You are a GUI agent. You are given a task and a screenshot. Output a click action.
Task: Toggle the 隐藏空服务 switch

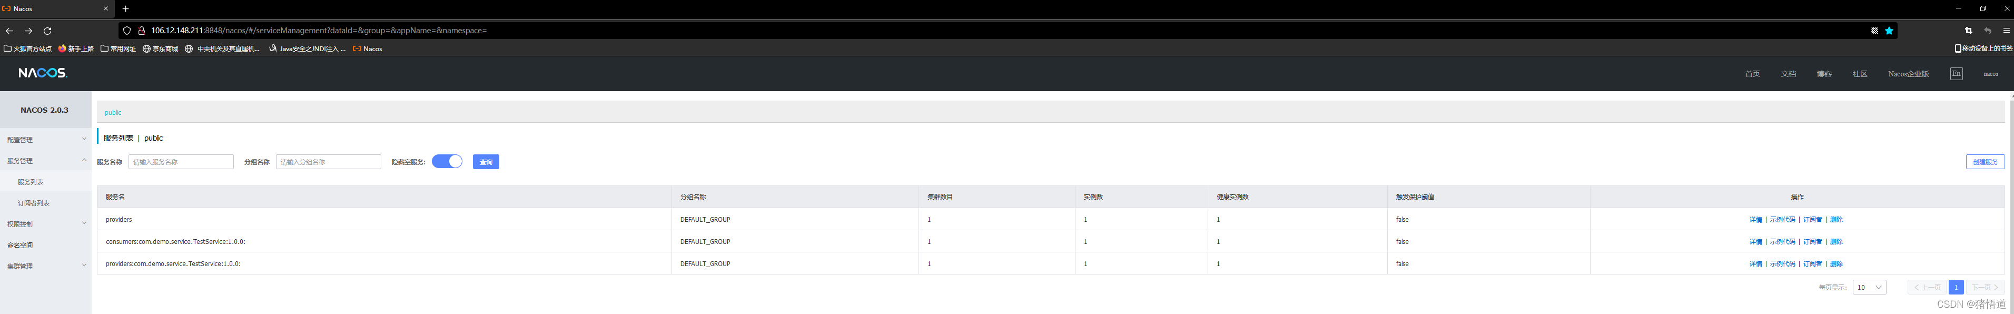tap(447, 161)
